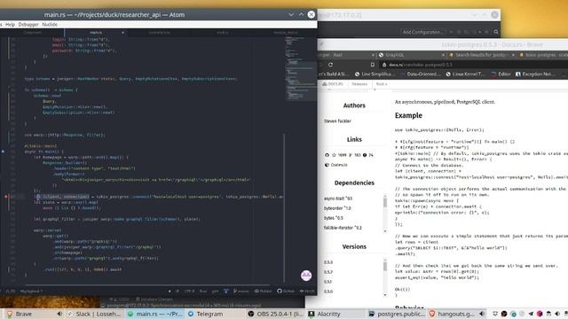Click the lock icon in Brave address bar

(384, 65)
